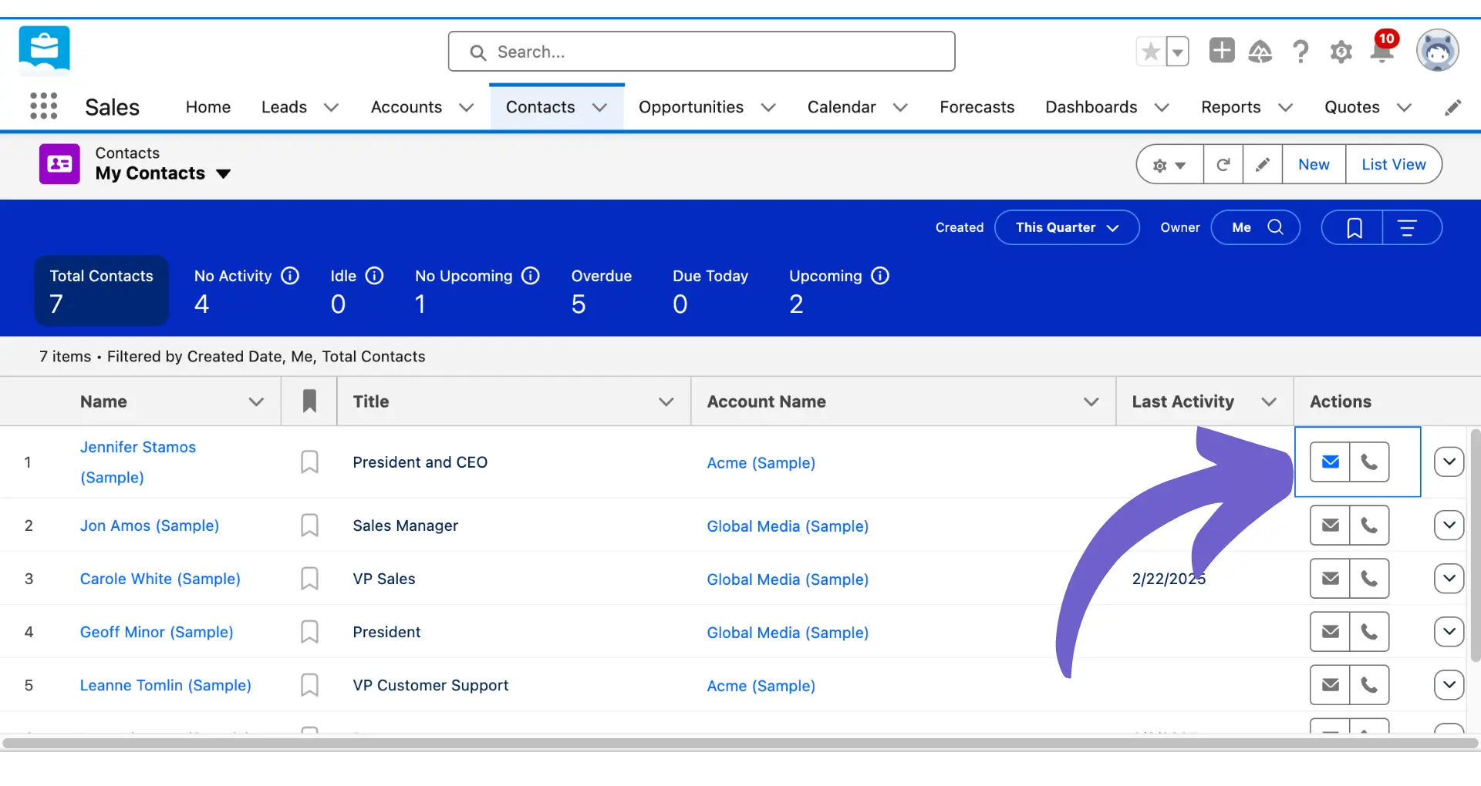Image resolution: width=1481 pixels, height=786 pixels.
Task: Send email to Jennifer Stamos
Action: (1331, 462)
